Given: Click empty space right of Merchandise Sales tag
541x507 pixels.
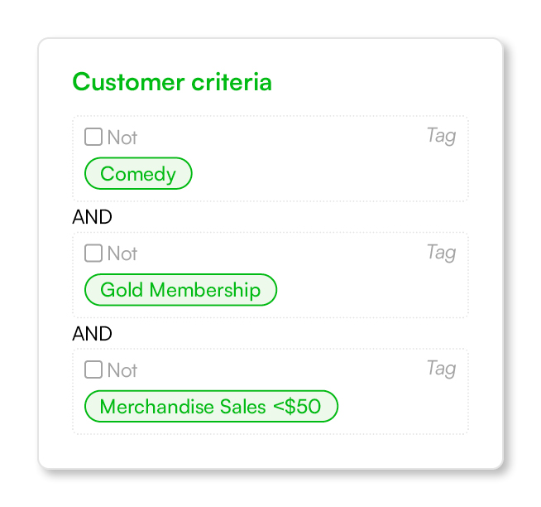Looking at the screenshot, I should pyautogui.click(x=402, y=406).
